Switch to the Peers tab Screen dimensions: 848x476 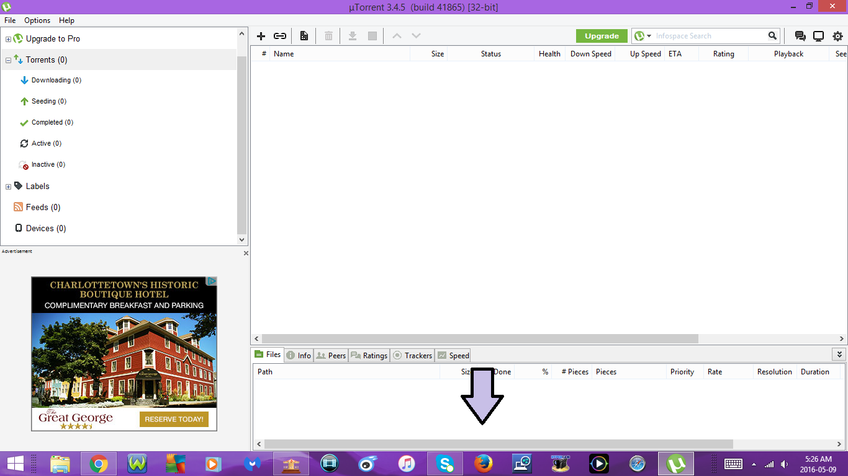click(x=331, y=355)
